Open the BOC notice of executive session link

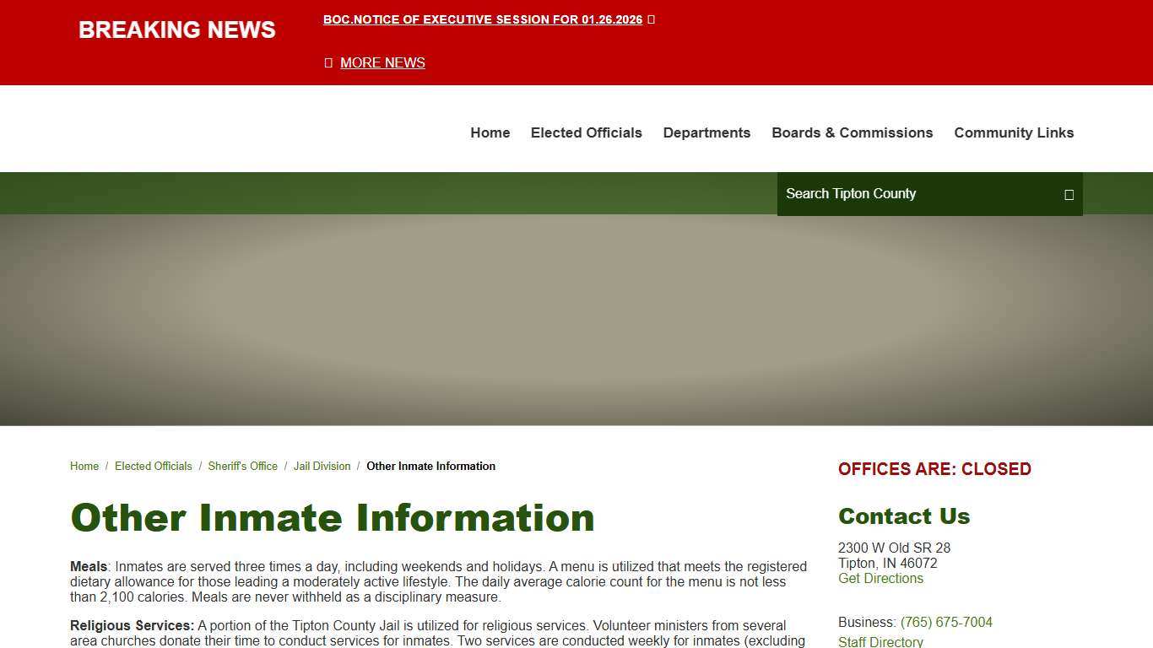pos(483,19)
